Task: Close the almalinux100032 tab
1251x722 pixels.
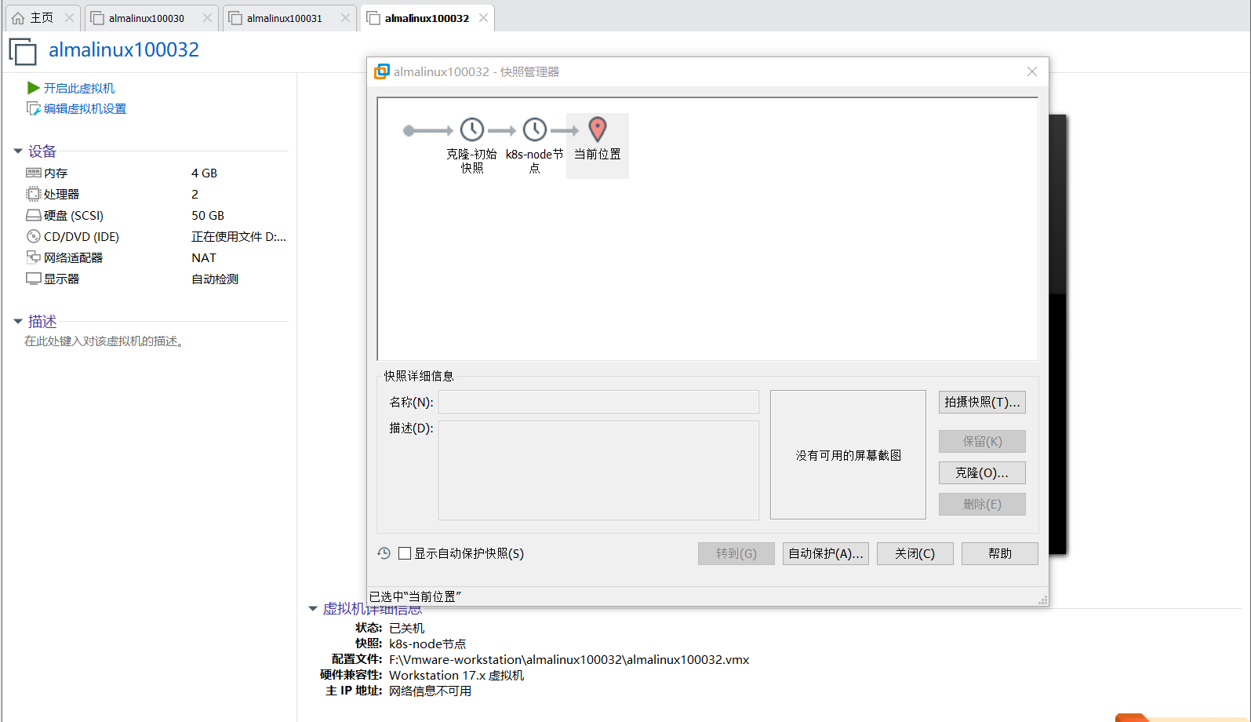Action: [484, 18]
